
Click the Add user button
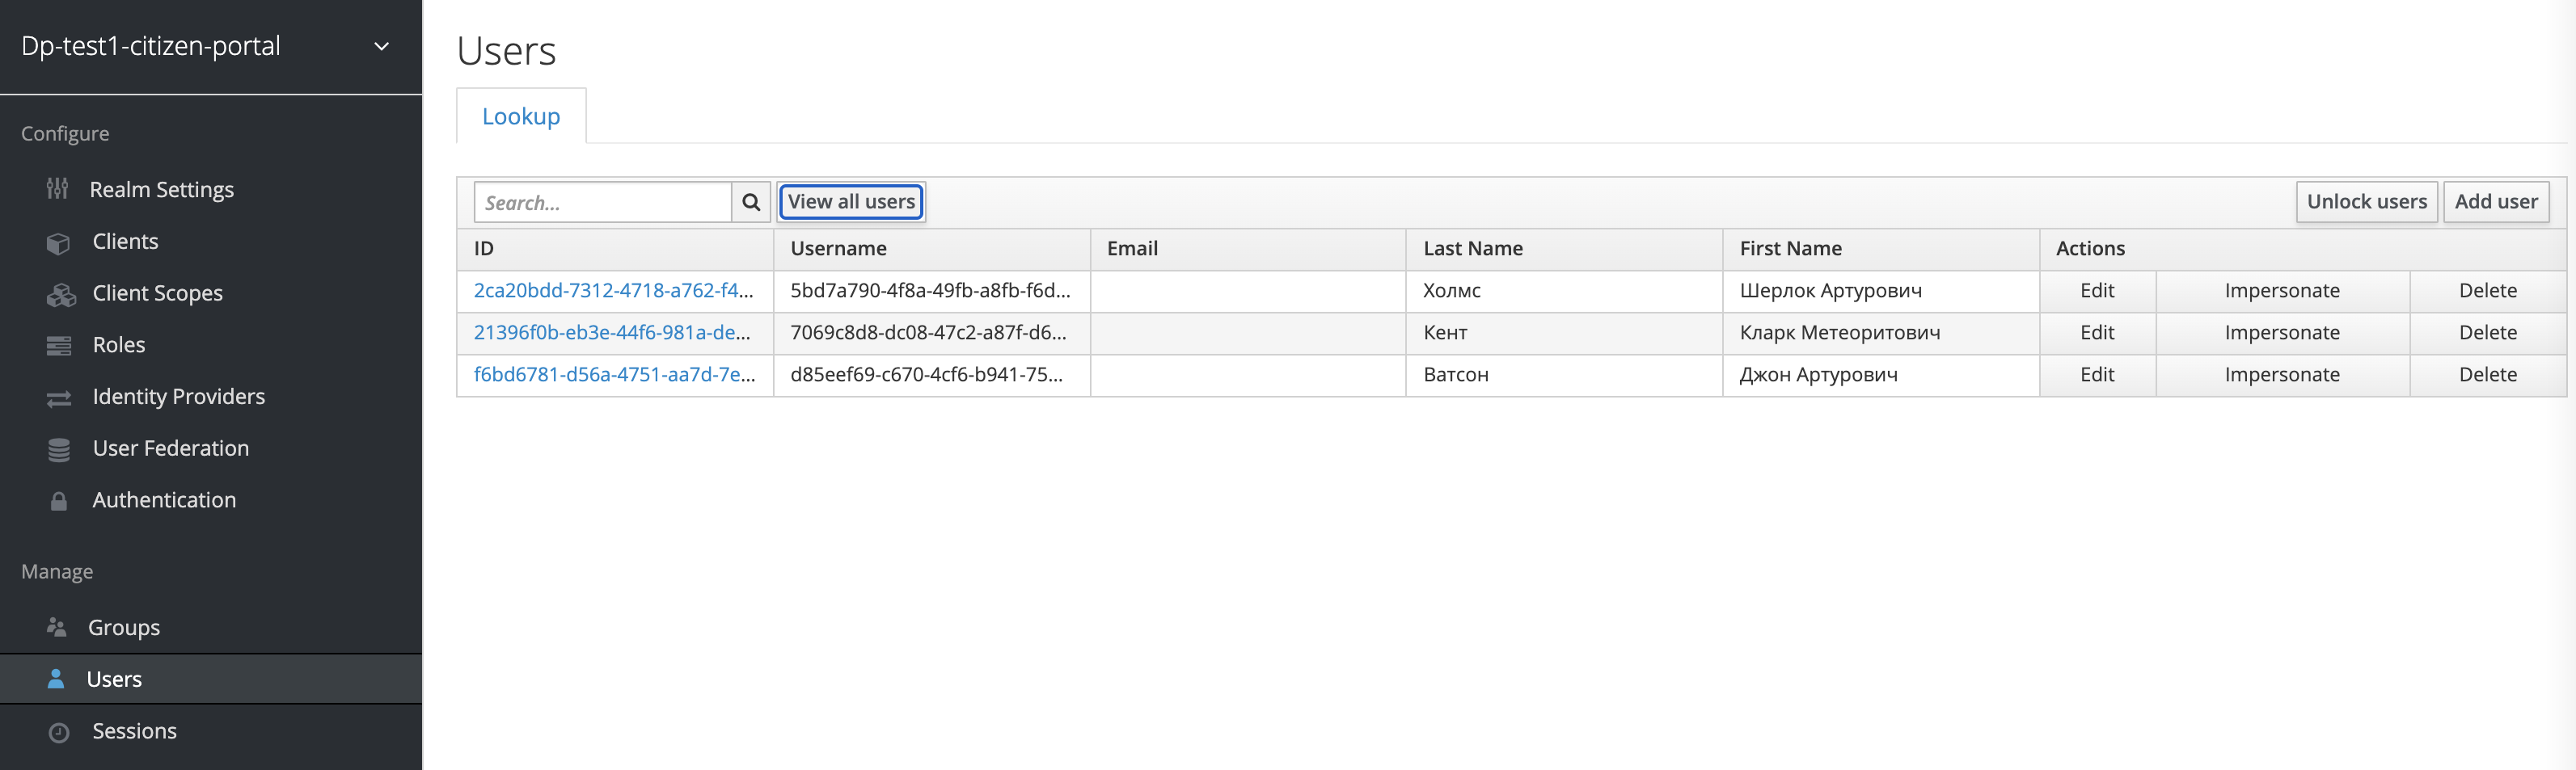pos(2495,202)
